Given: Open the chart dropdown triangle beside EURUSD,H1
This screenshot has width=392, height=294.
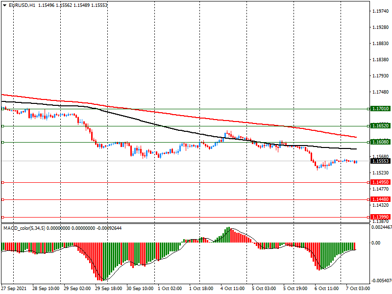Looking at the screenshot, I should point(4,5).
